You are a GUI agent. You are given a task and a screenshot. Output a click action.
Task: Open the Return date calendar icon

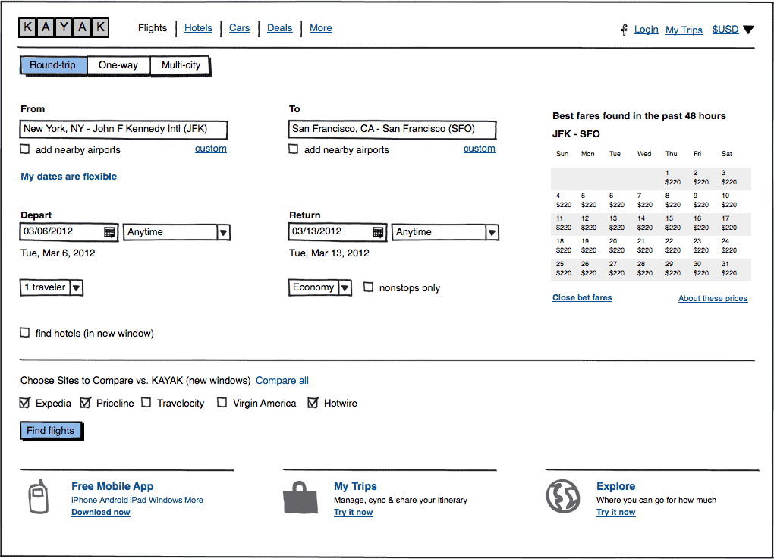378,232
